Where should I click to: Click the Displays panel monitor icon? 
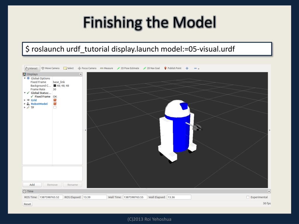pyautogui.click(x=25, y=74)
